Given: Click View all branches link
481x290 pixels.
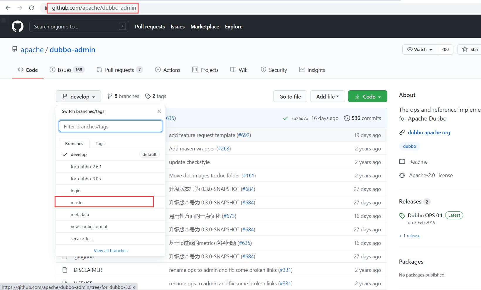Looking at the screenshot, I should pyautogui.click(x=111, y=251).
